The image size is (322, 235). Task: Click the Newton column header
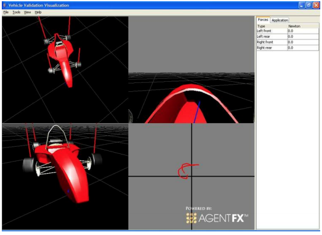(303, 26)
